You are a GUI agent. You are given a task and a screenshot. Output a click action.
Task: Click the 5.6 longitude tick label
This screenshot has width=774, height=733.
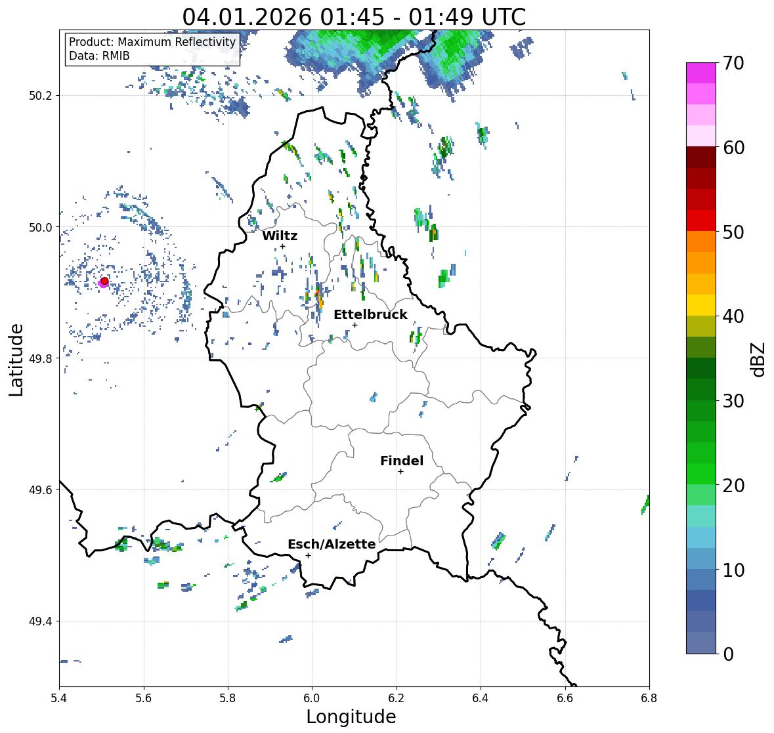[144, 698]
